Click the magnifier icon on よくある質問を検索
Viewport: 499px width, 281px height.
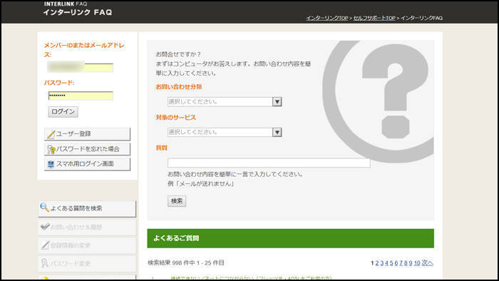[x=44, y=208]
